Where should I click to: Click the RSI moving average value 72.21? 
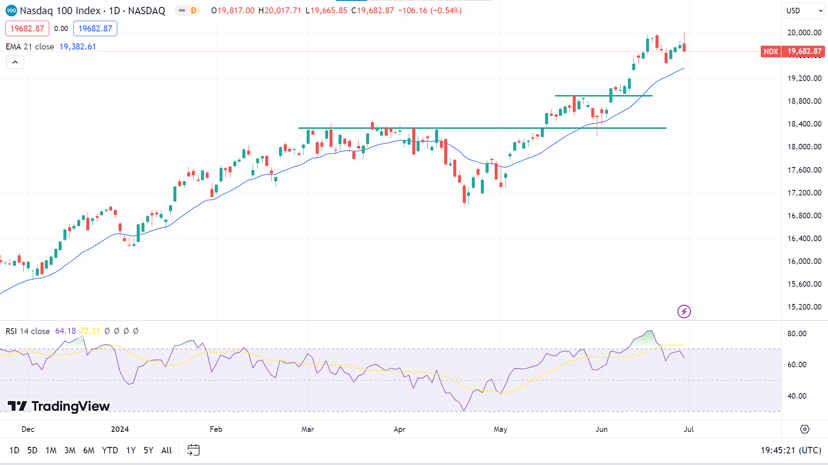click(90, 331)
